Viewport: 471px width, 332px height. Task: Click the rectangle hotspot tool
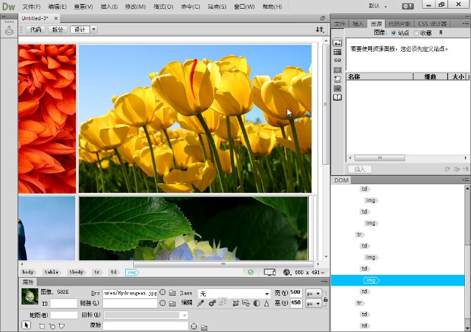tap(42, 326)
